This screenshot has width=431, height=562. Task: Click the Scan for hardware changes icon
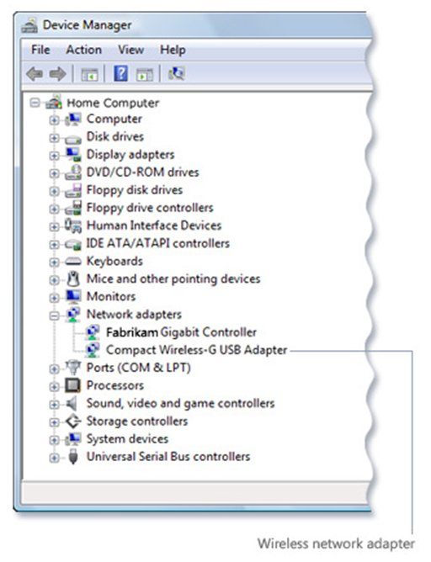click(x=176, y=73)
